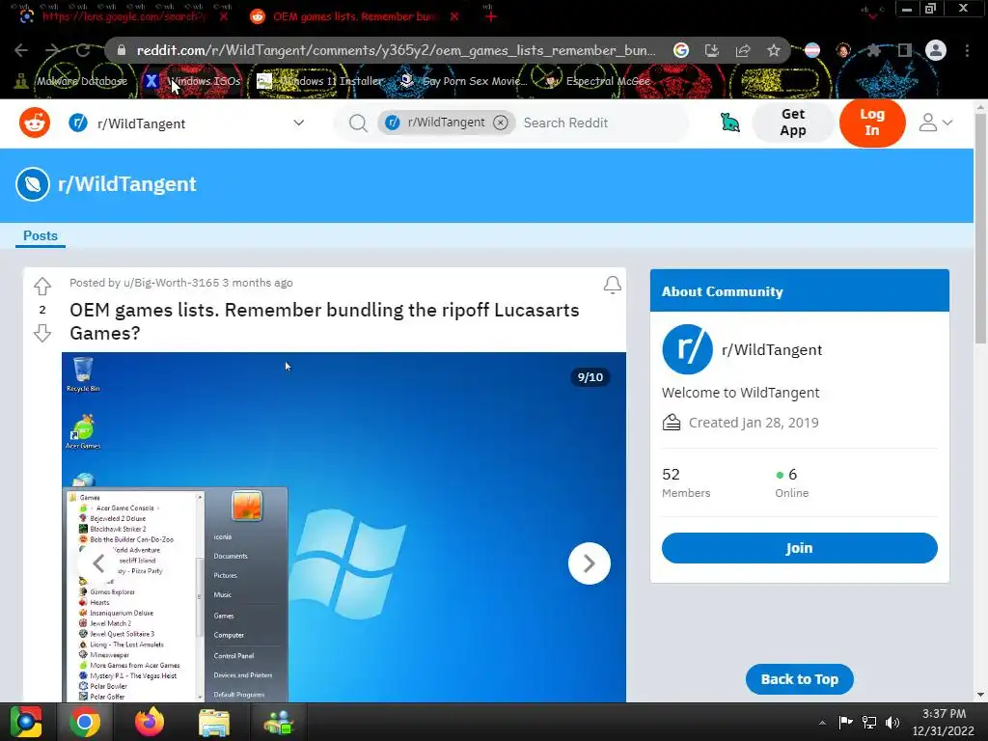Viewport: 988px width, 741px height.
Task: Toggle the browser side panel icon
Action: 904,50
